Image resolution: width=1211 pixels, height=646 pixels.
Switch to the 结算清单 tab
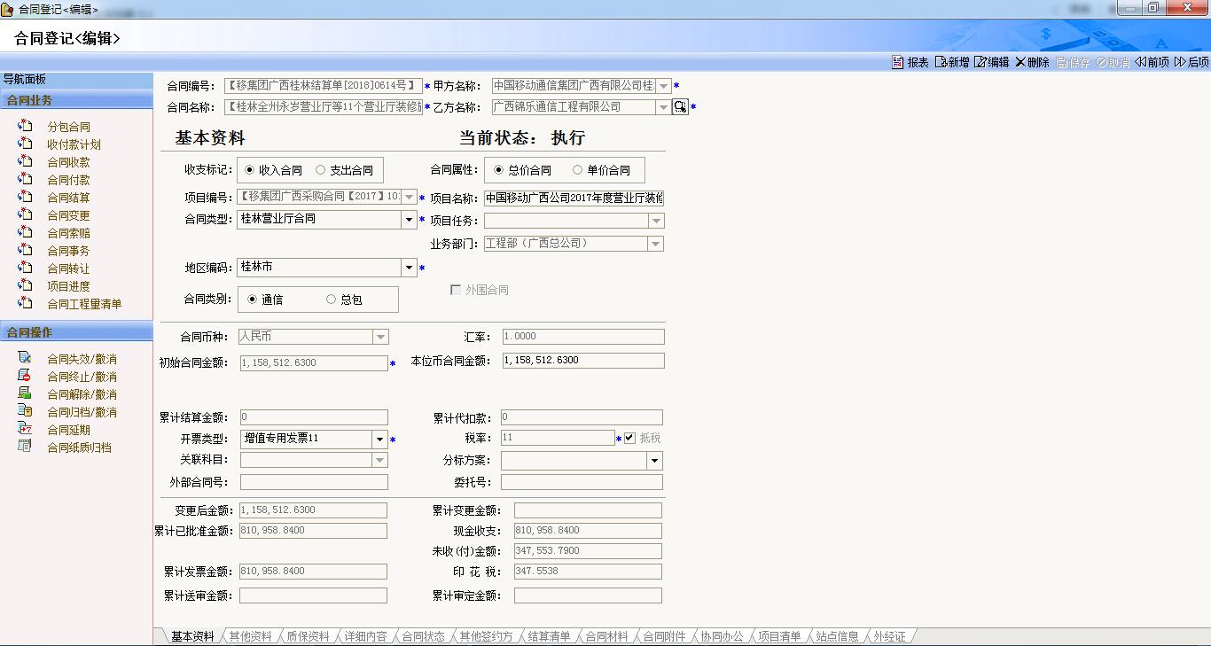click(549, 636)
